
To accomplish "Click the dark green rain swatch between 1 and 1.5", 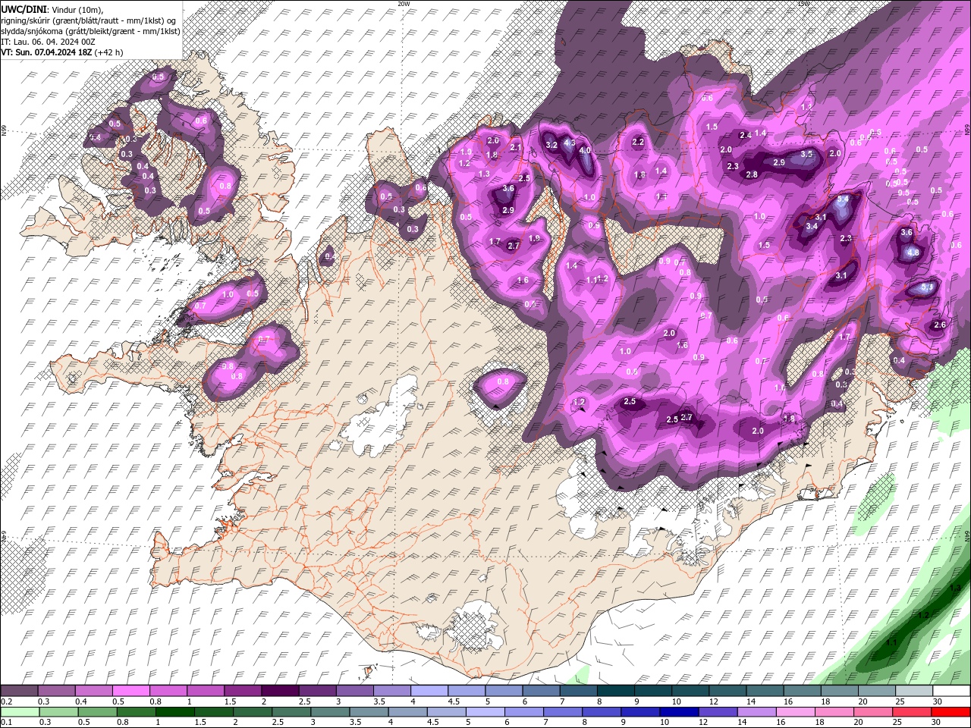I will pos(174,711).
